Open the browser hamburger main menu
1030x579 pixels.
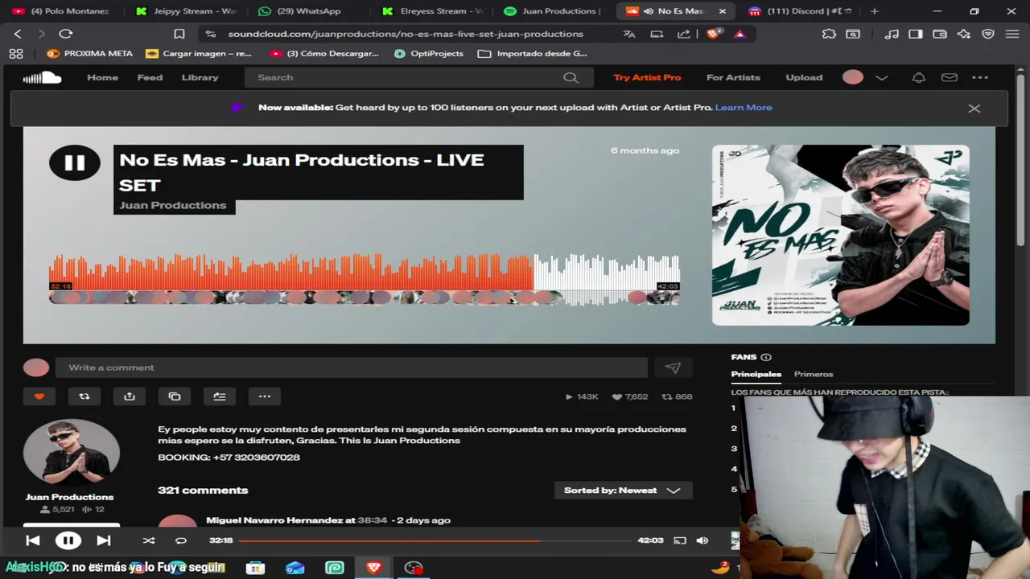[1013, 34]
